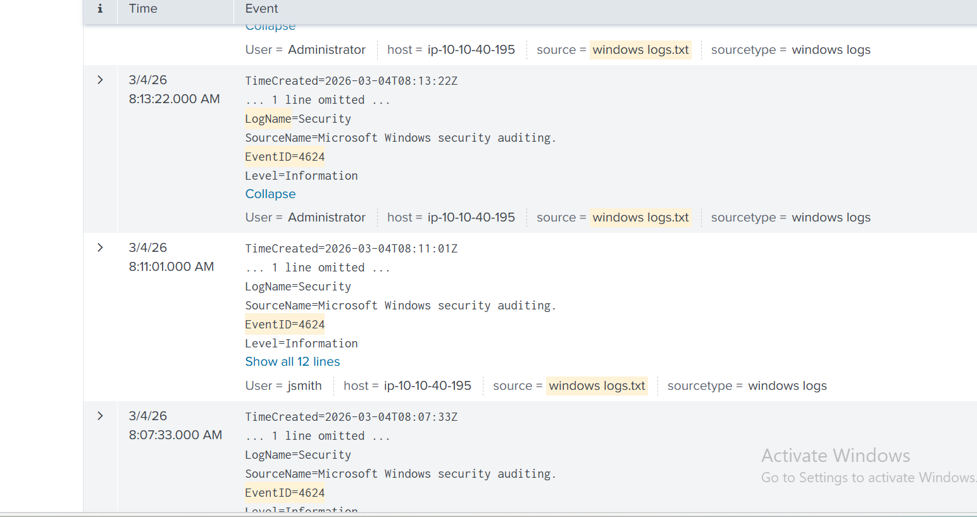Screen dimensions: 977x517
Task: Select the jsmith User field value
Action: tap(304, 386)
